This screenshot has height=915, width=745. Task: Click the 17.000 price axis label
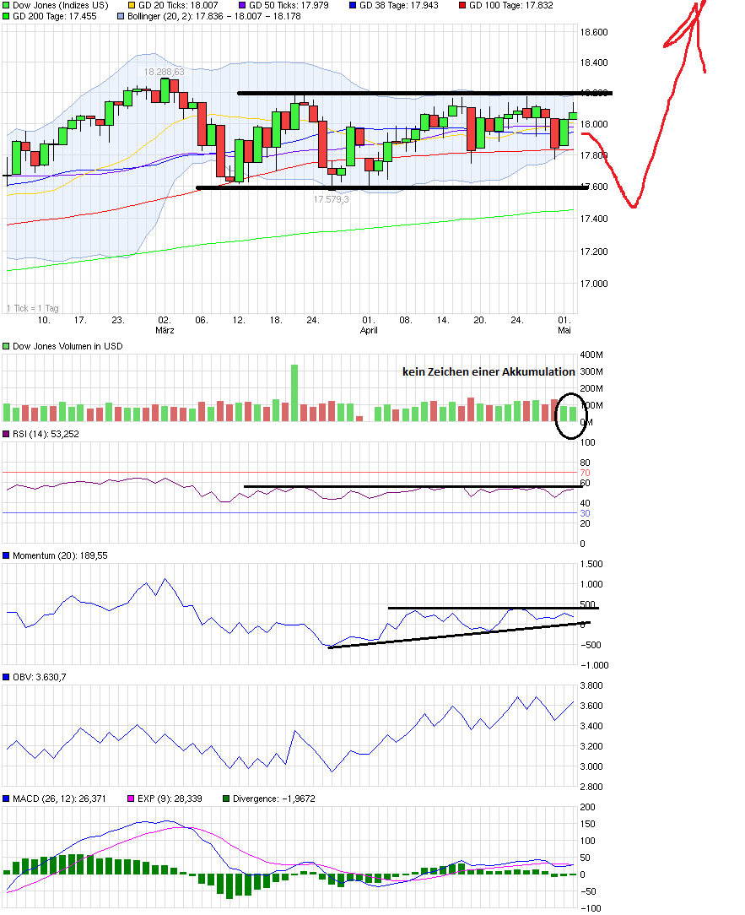pyautogui.click(x=594, y=284)
